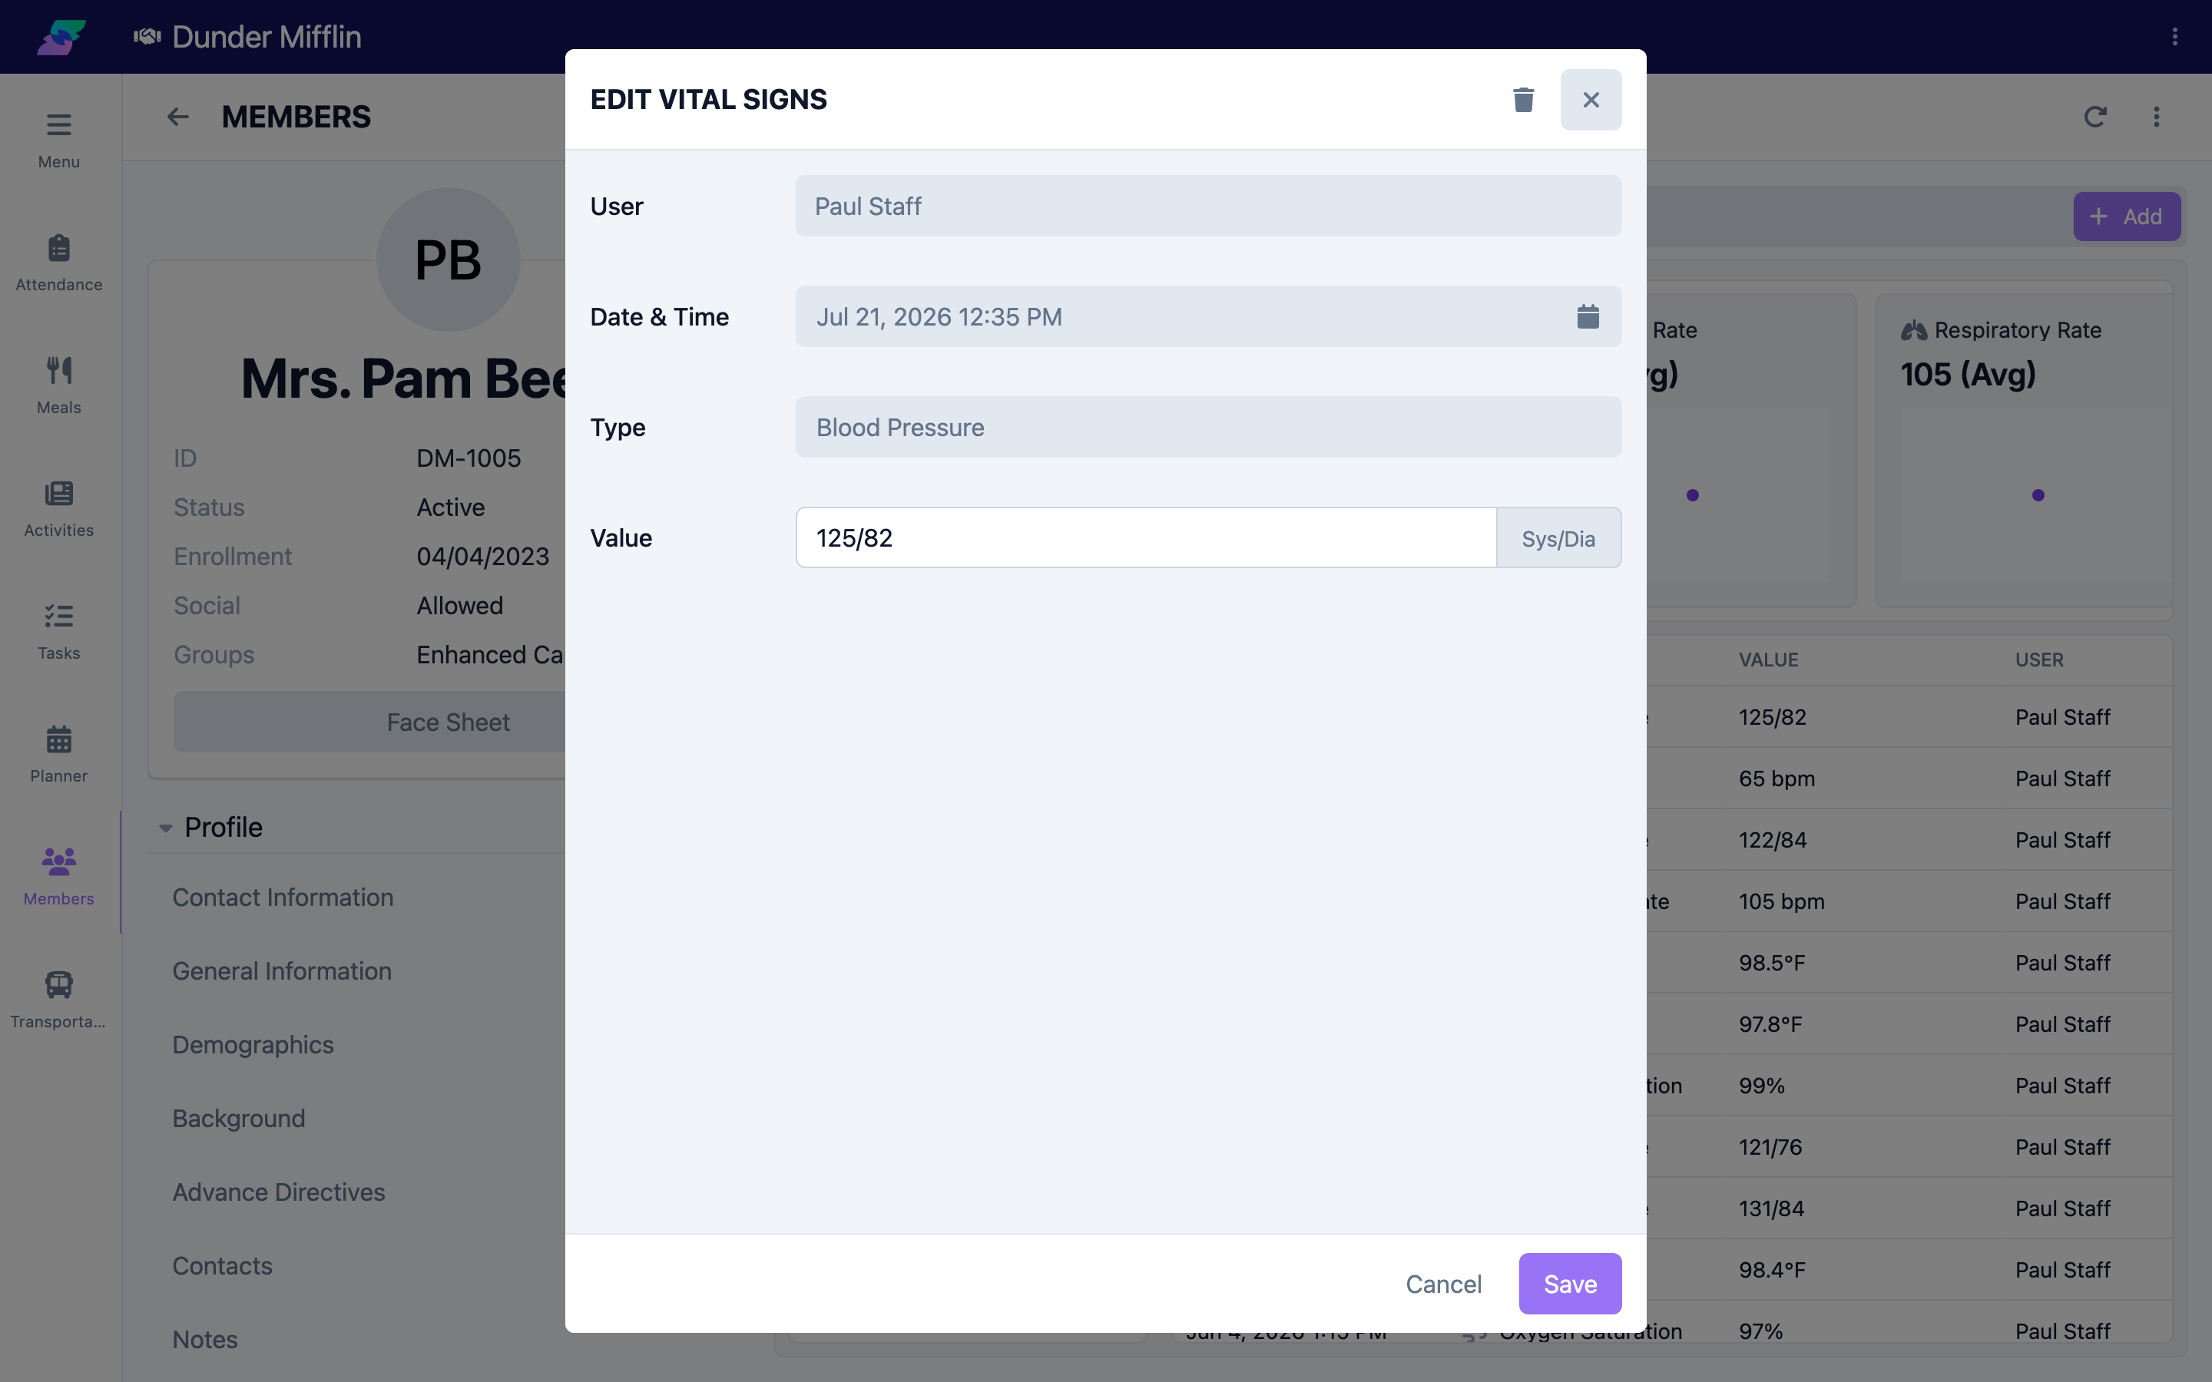Open Advance Directives
The height and width of the screenshot is (1382, 2212).
[x=279, y=1192]
